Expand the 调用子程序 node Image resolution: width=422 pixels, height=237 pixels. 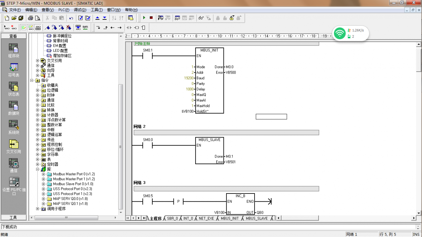pos(38,209)
